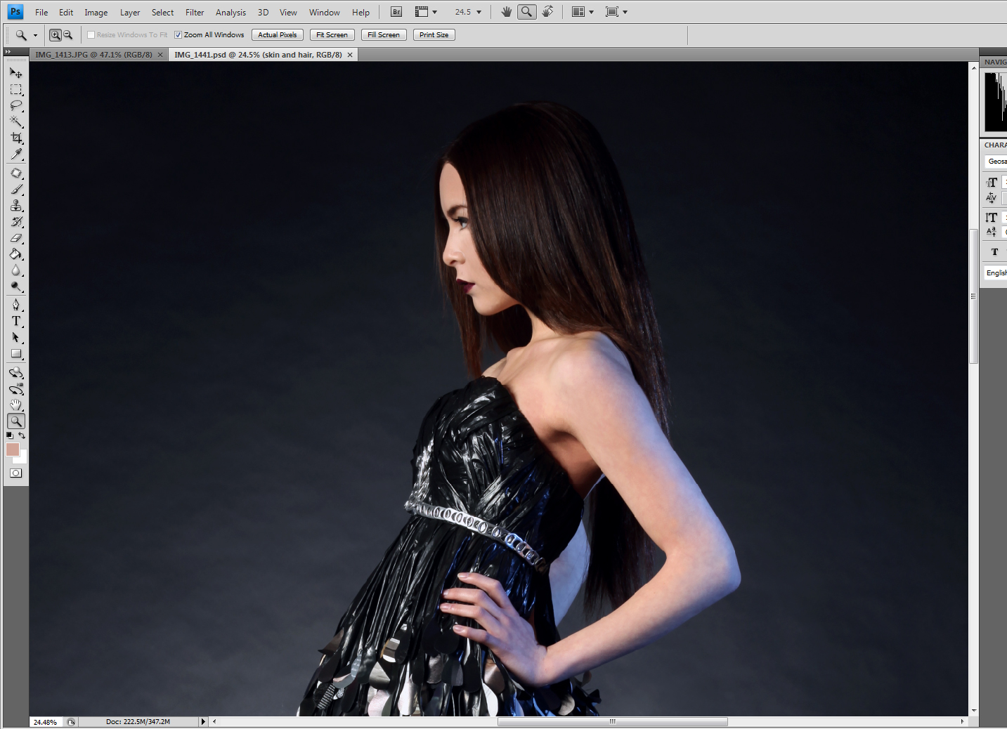Click the foreground color swatch
The width and height of the screenshot is (1007, 729).
click(12, 449)
